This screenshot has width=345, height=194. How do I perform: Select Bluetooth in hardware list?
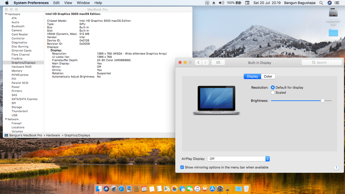18,26
